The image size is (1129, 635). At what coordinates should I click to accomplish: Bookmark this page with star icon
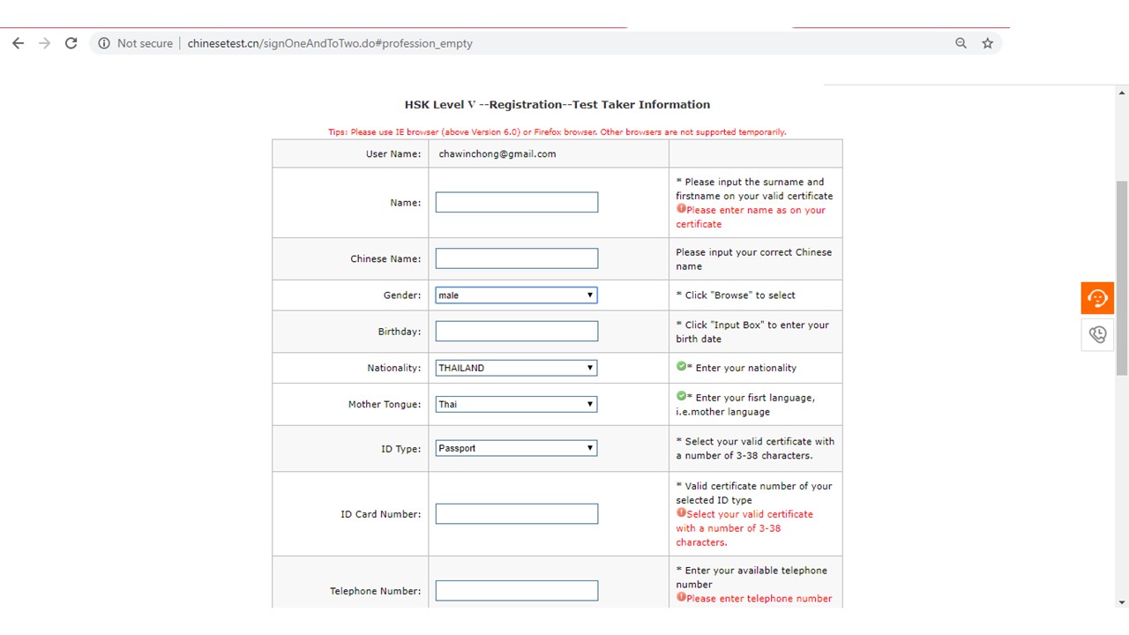click(988, 43)
